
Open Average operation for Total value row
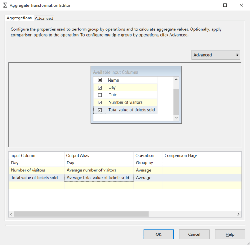coord(148,178)
